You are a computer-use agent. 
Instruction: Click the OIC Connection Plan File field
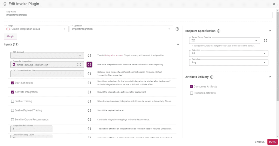pos(47,74)
